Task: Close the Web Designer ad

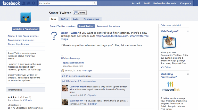Action: 188,31
